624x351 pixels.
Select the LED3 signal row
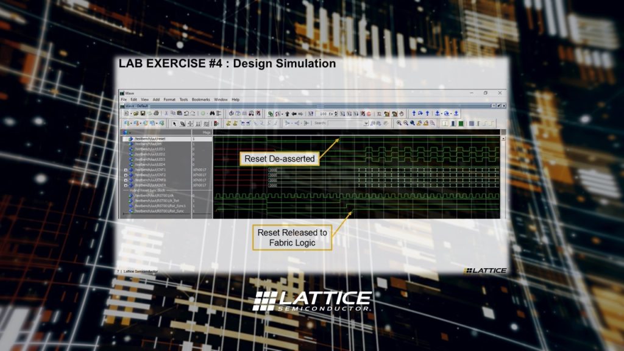point(150,160)
